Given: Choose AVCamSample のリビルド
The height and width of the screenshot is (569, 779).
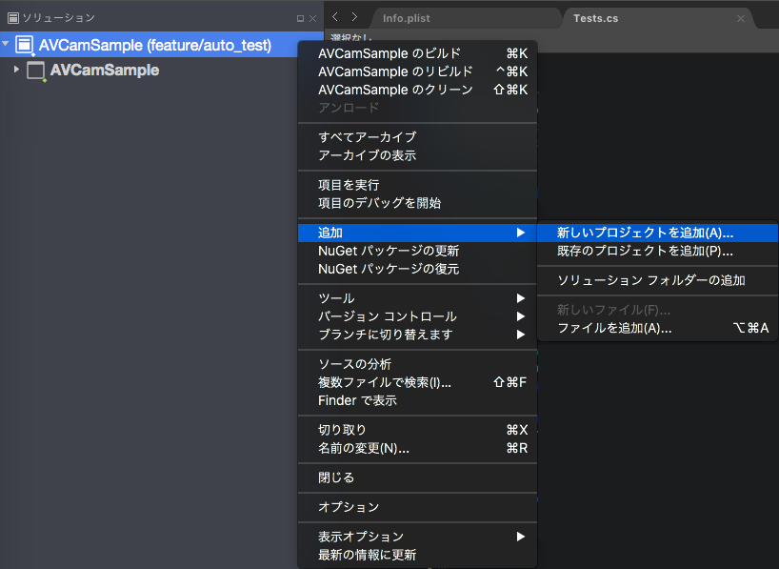Looking at the screenshot, I should (417, 71).
